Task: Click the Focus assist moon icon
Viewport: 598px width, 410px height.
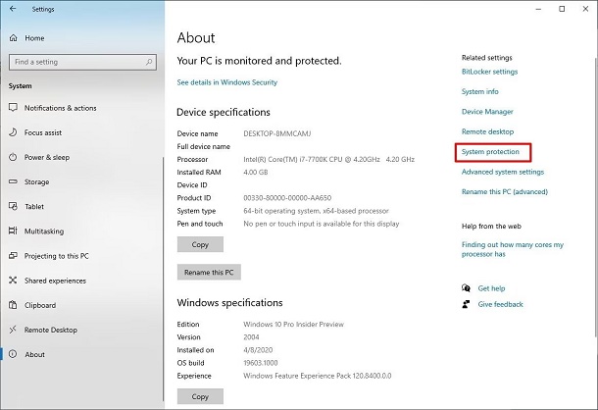Action: point(13,132)
